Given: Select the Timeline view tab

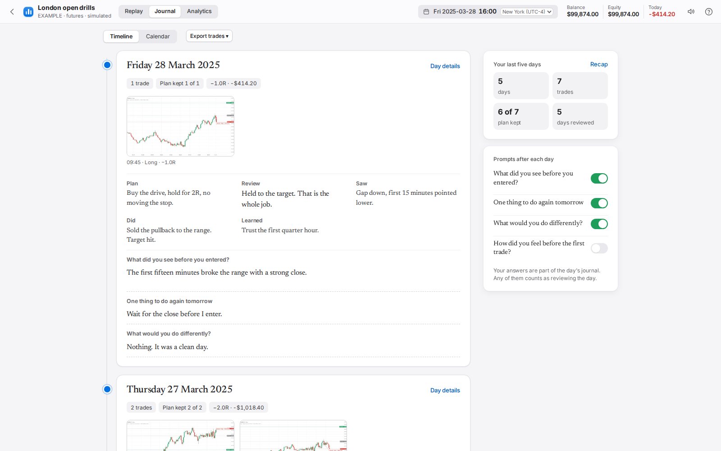Looking at the screenshot, I should click(121, 37).
